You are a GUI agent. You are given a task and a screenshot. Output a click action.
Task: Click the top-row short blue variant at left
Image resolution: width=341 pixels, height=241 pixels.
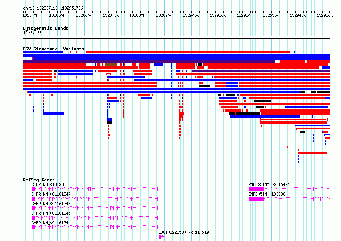pos(43,52)
